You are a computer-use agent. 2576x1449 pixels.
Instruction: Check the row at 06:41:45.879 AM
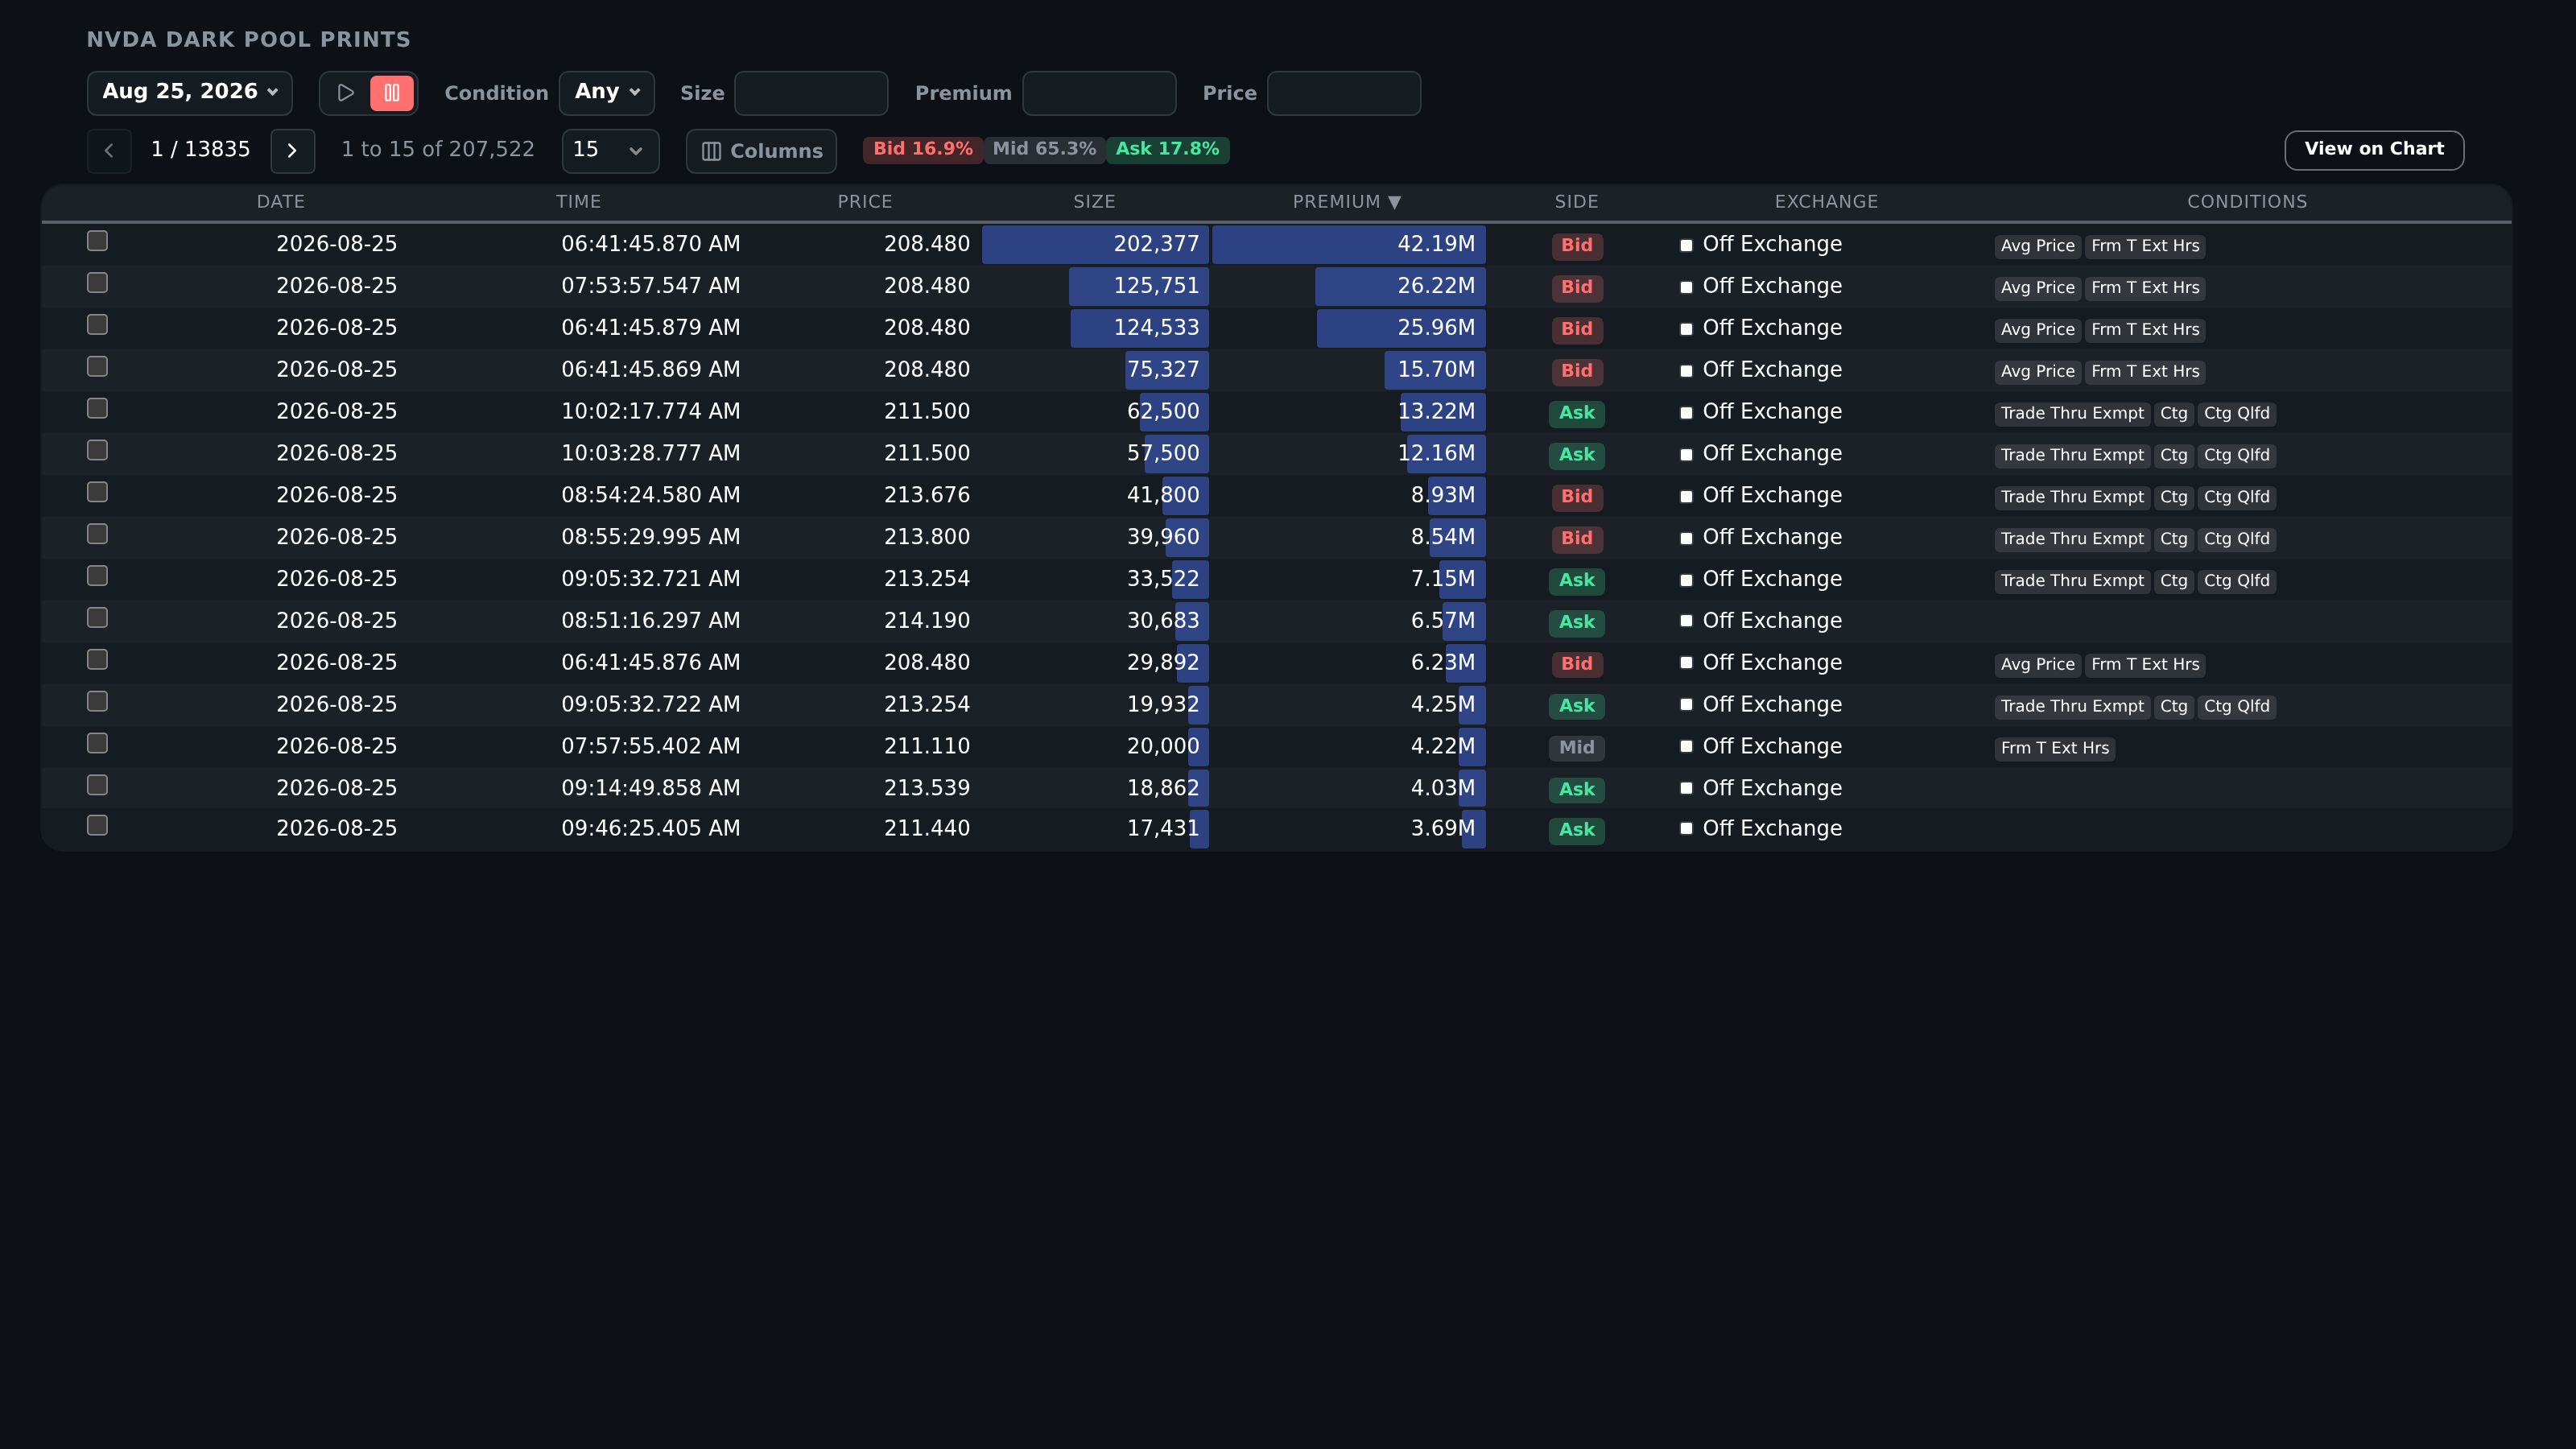coord(97,325)
